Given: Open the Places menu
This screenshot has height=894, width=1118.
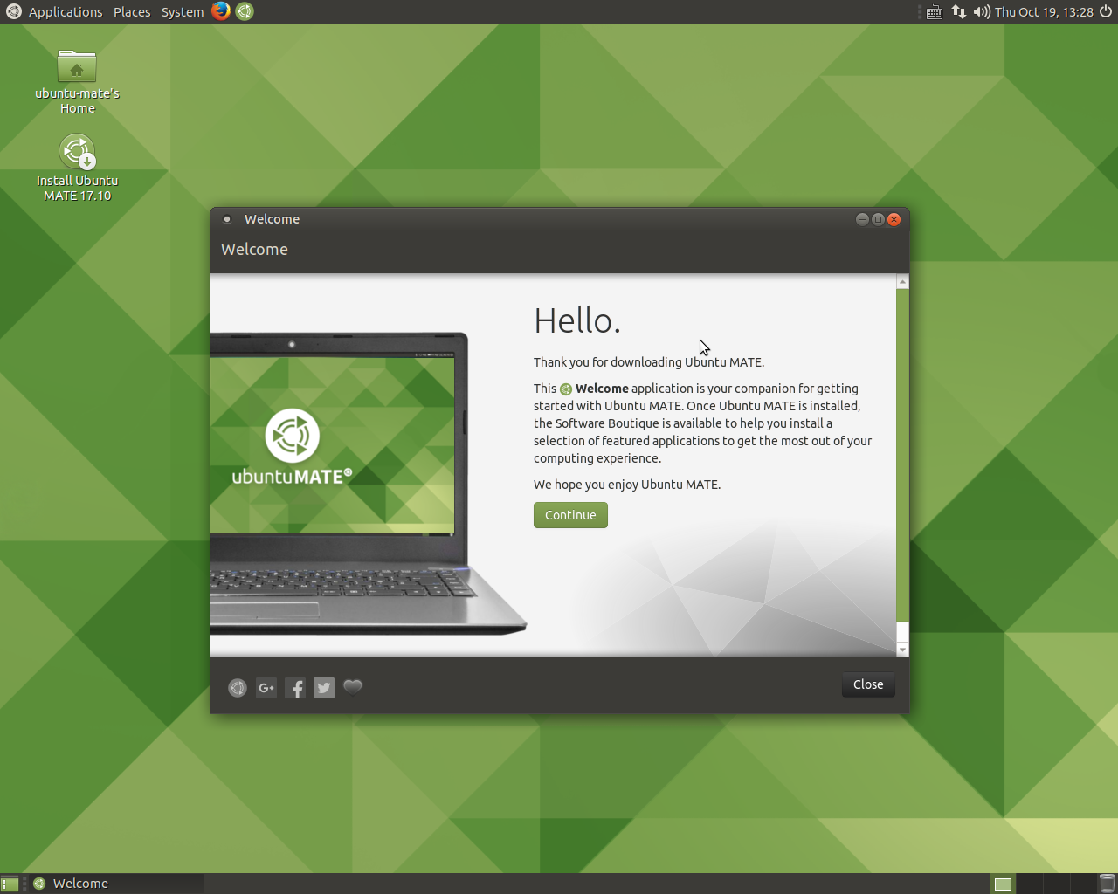Looking at the screenshot, I should coord(132,12).
